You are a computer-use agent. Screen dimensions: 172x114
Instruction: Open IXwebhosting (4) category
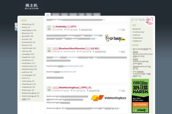[x=29, y=69]
